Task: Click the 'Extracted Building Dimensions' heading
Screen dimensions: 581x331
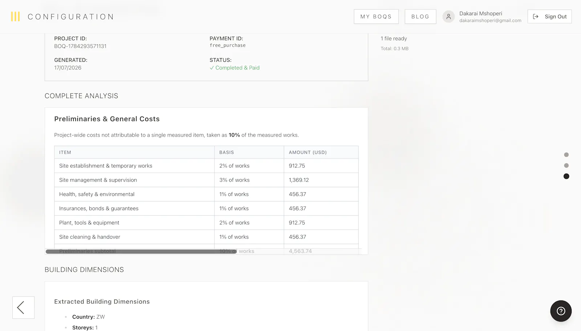Action: (102, 302)
